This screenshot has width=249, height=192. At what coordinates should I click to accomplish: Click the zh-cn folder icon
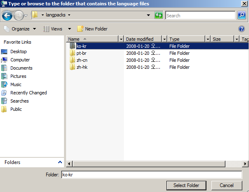coord(72,60)
